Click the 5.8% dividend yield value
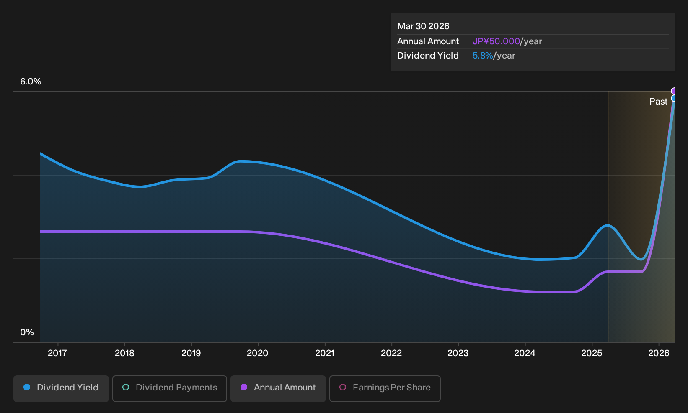Viewport: 688px width, 413px height. 483,56
